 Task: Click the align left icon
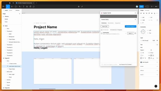(x=141, y=13)
